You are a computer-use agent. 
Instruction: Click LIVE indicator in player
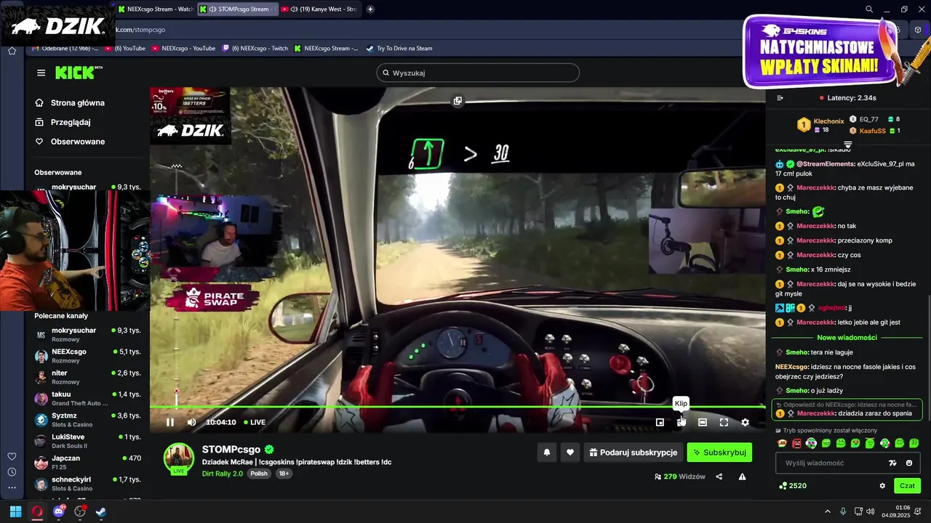point(255,422)
